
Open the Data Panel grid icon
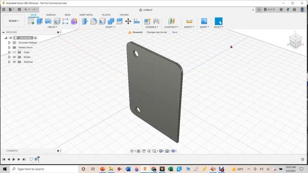3,10
